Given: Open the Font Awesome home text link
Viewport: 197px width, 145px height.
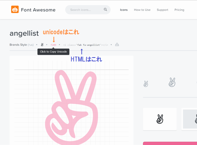Looking at the screenshot, I should point(38,10).
